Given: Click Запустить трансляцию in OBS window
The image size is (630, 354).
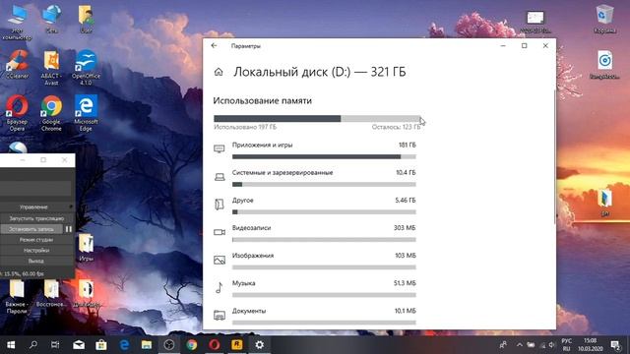Looking at the screenshot, I should 36,218.
